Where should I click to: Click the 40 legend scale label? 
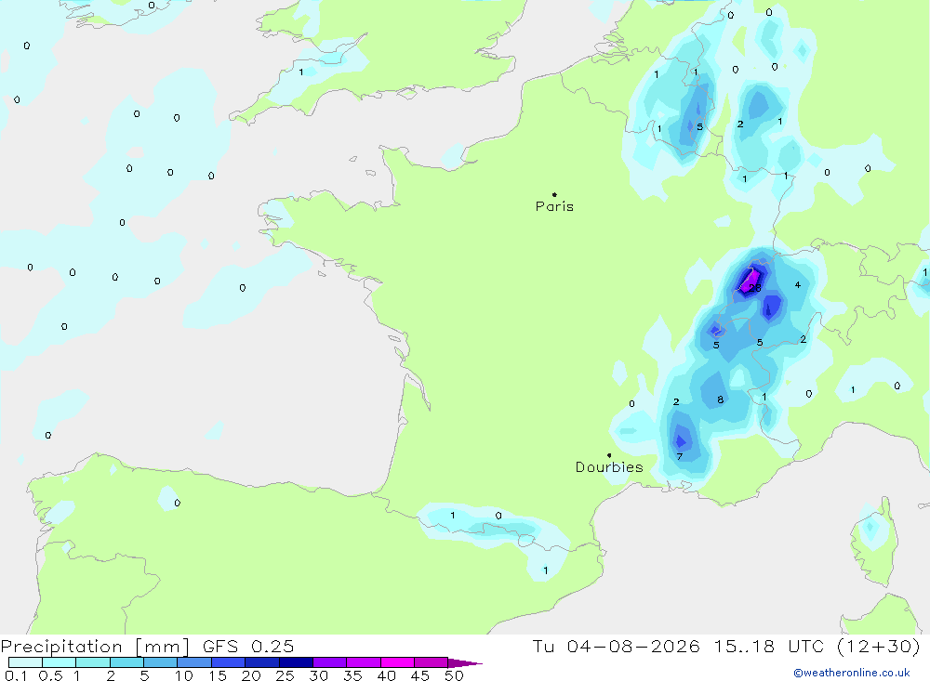[x=387, y=675]
